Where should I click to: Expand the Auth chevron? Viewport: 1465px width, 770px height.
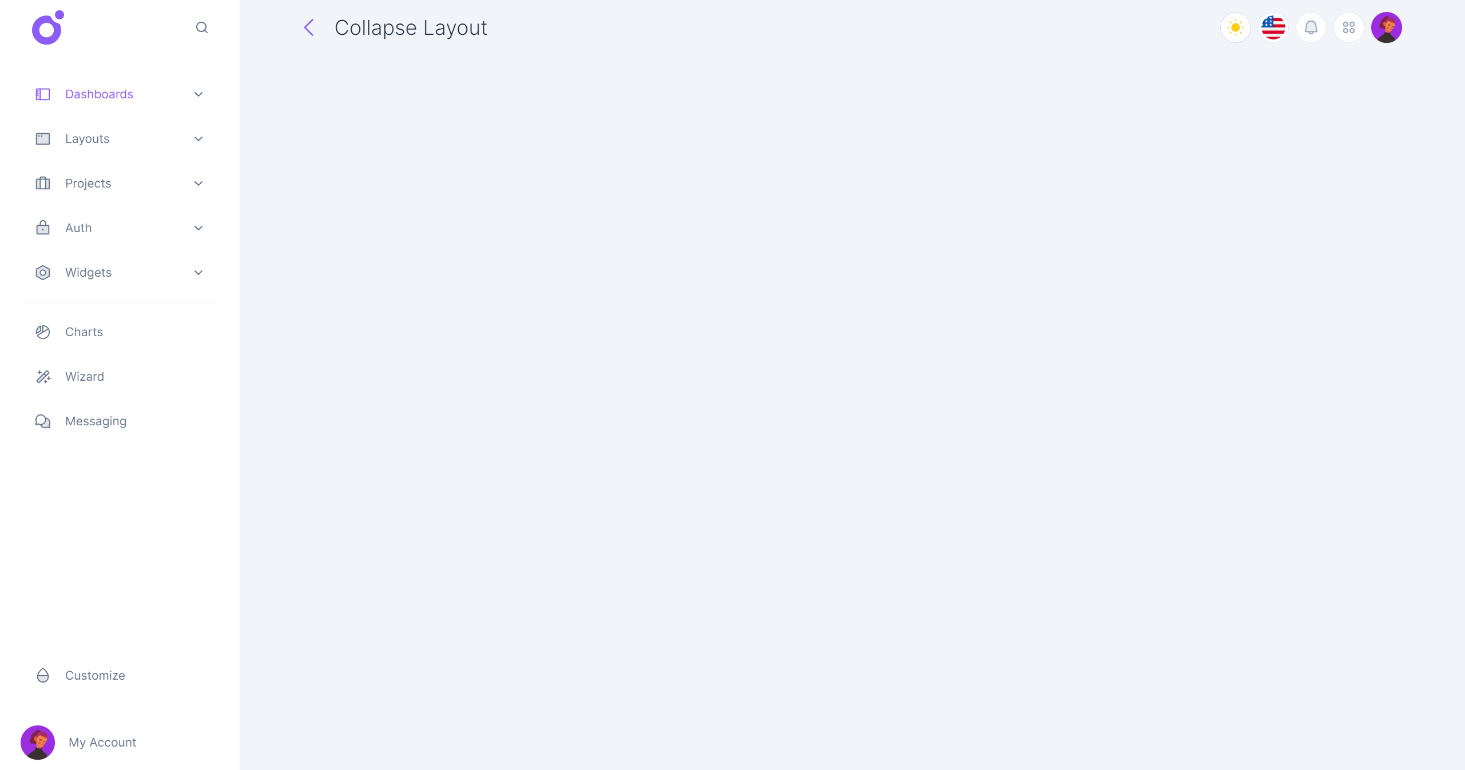click(198, 228)
